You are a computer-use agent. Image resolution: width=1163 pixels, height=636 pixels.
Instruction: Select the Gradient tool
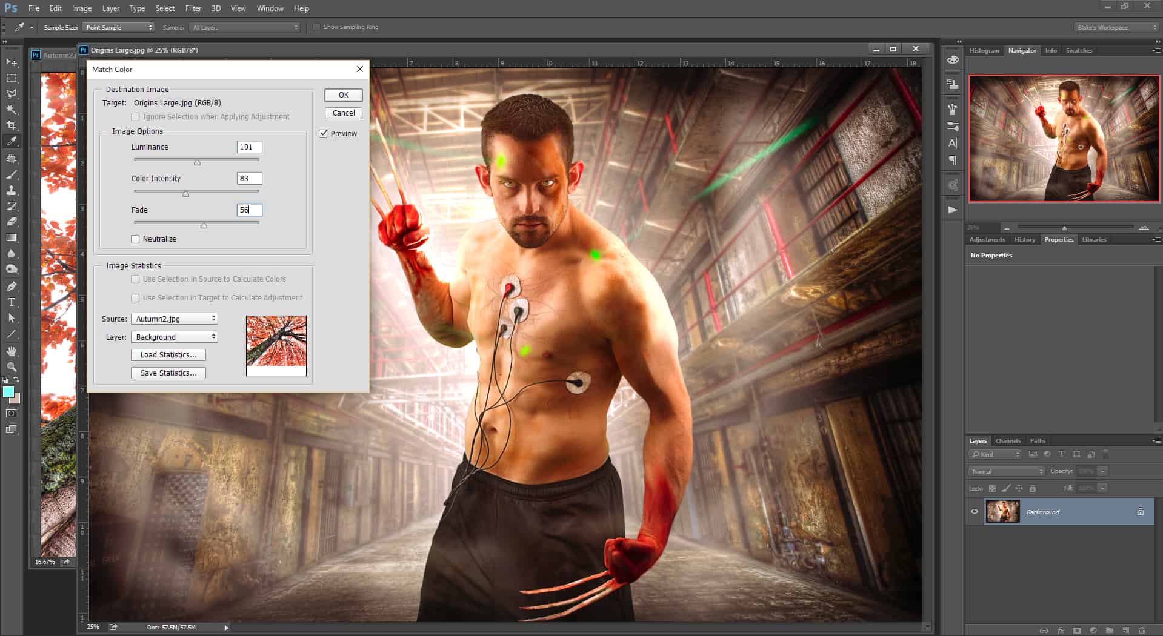point(12,238)
